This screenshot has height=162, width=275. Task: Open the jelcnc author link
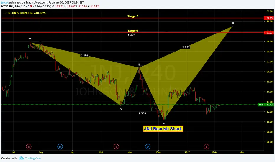pyautogui.click(x=5, y=2)
